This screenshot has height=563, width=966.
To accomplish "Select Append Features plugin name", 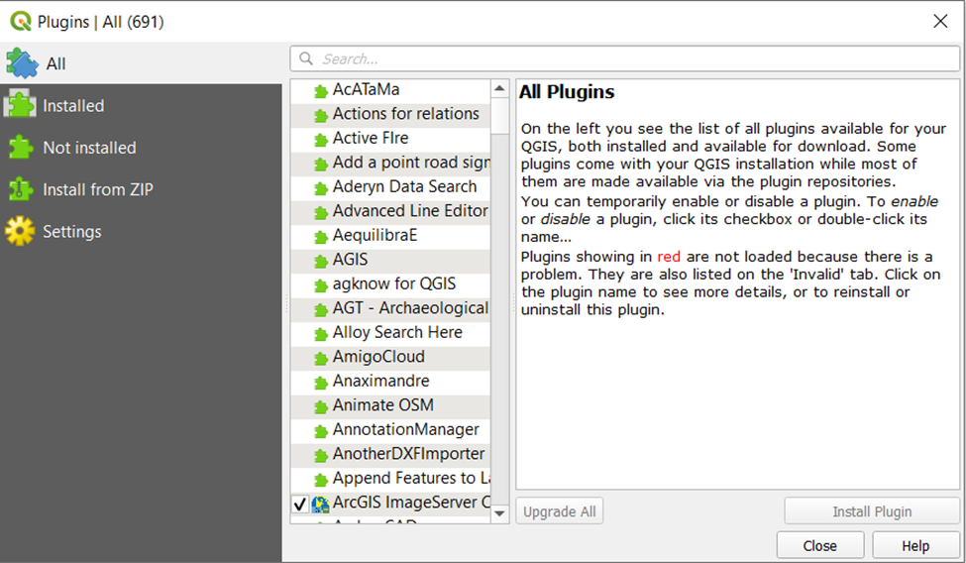I will point(411,478).
